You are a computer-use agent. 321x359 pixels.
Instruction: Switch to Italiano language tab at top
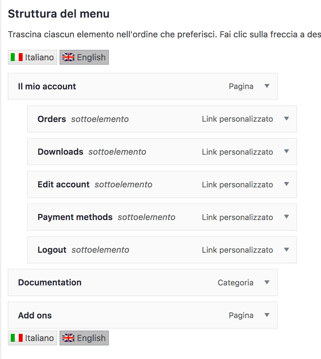33,57
